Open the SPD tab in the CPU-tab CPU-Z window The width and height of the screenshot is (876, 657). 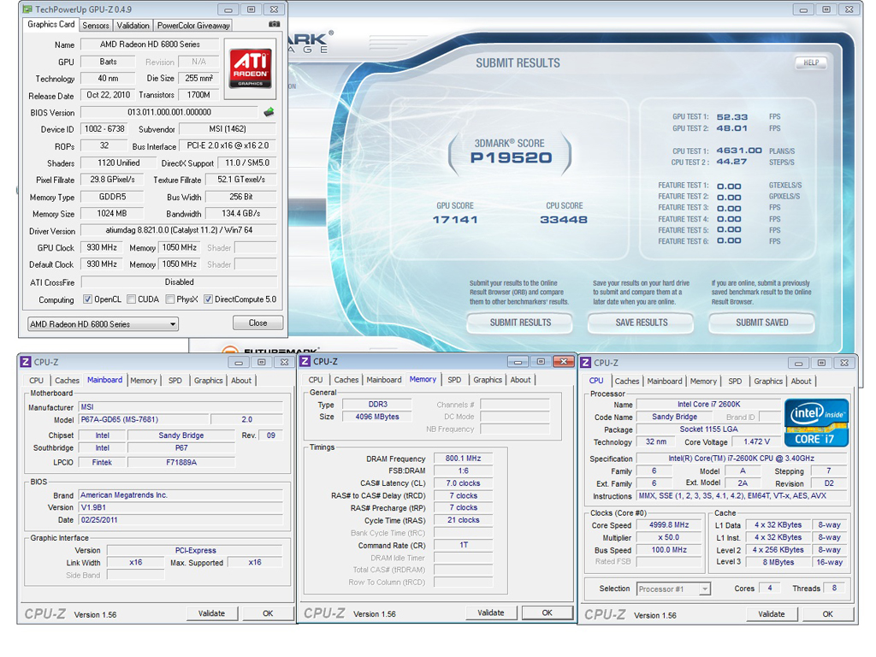(x=735, y=381)
